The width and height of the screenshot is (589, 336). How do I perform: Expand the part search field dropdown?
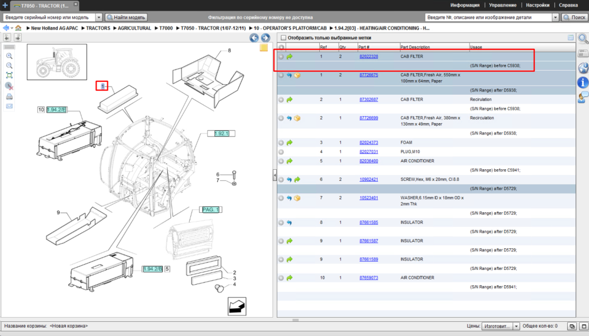pyautogui.click(x=555, y=17)
